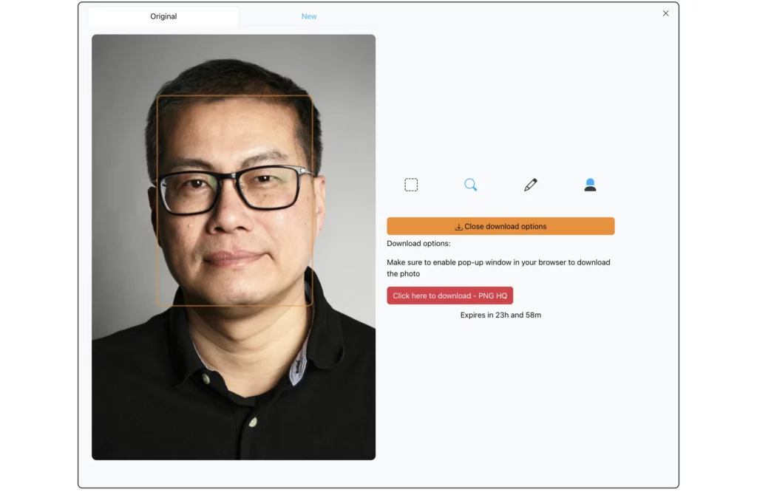Open the New tab

click(x=309, y=16)
